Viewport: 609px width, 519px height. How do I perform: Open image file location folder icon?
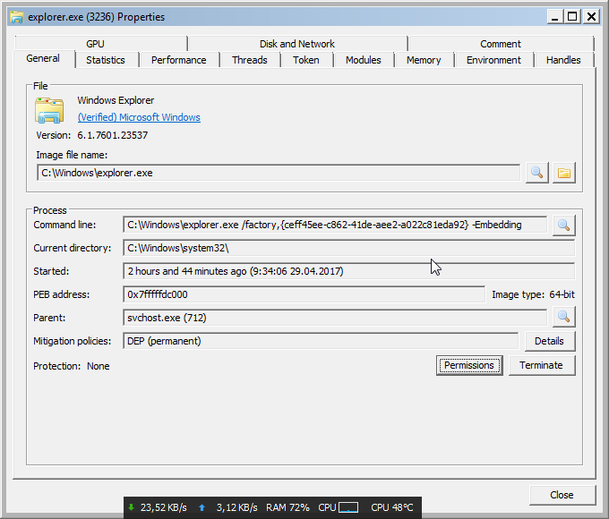pos(564,173)
